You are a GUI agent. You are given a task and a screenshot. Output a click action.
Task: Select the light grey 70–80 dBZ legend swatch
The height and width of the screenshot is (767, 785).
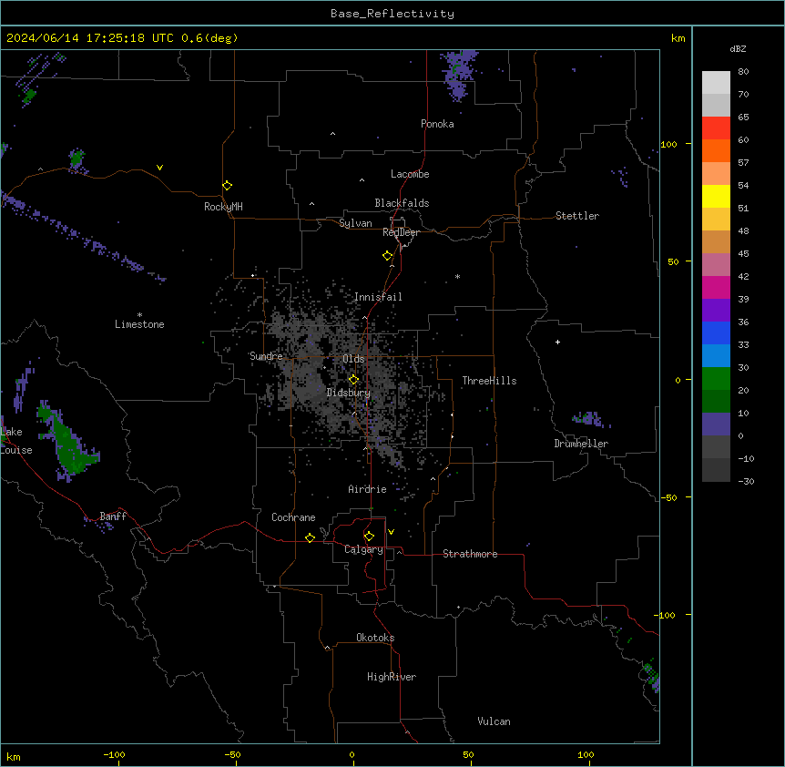pyautogui.click(x=716, y=82)
